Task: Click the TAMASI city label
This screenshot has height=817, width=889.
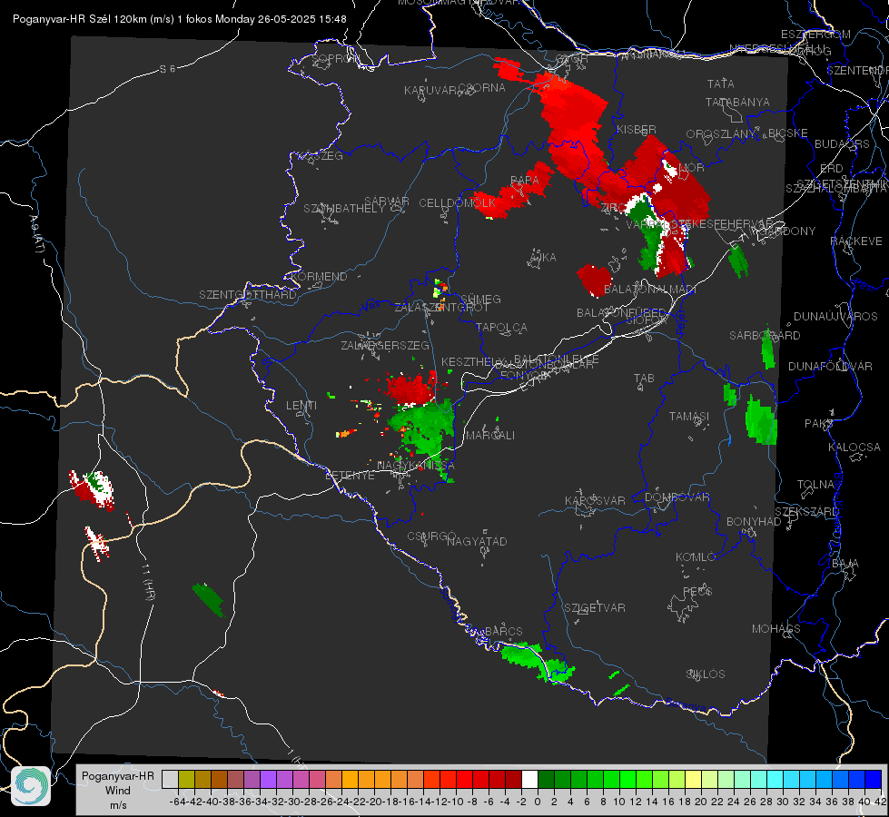Action: pyautogui.click(x=689, y=417)
